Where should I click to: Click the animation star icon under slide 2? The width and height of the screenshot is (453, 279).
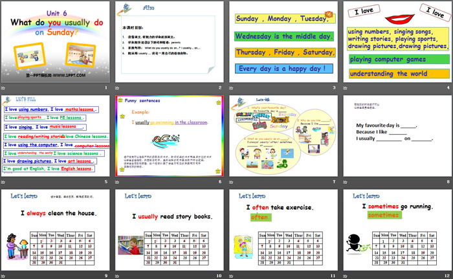tap(117, 88)
